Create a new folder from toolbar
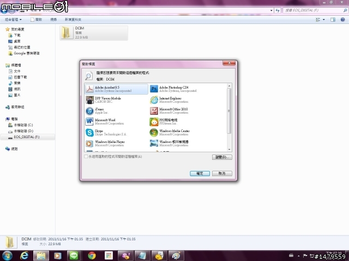This screenshot has height=261, width=349. (73, 20)
